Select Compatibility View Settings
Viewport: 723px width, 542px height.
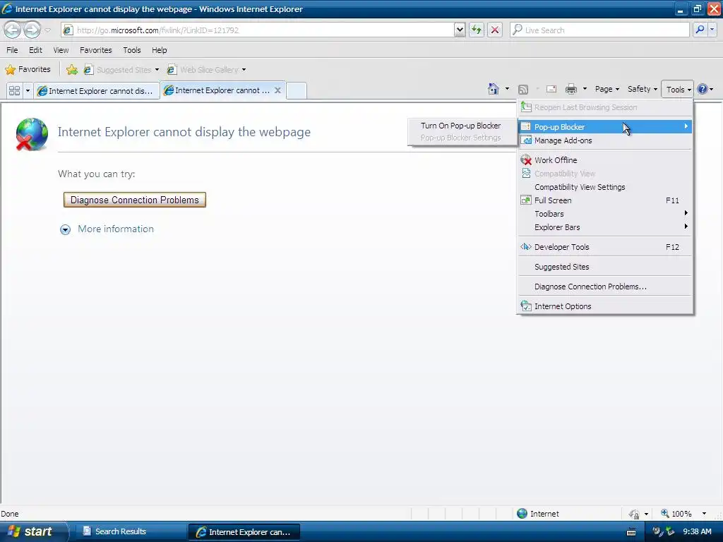605,186
